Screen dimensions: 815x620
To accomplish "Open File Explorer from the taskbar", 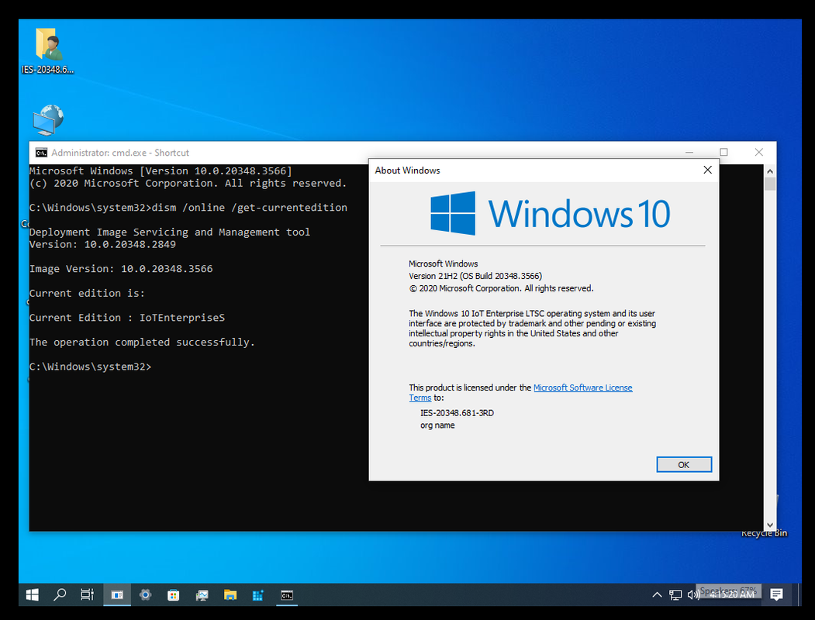I will pos(230,595).
